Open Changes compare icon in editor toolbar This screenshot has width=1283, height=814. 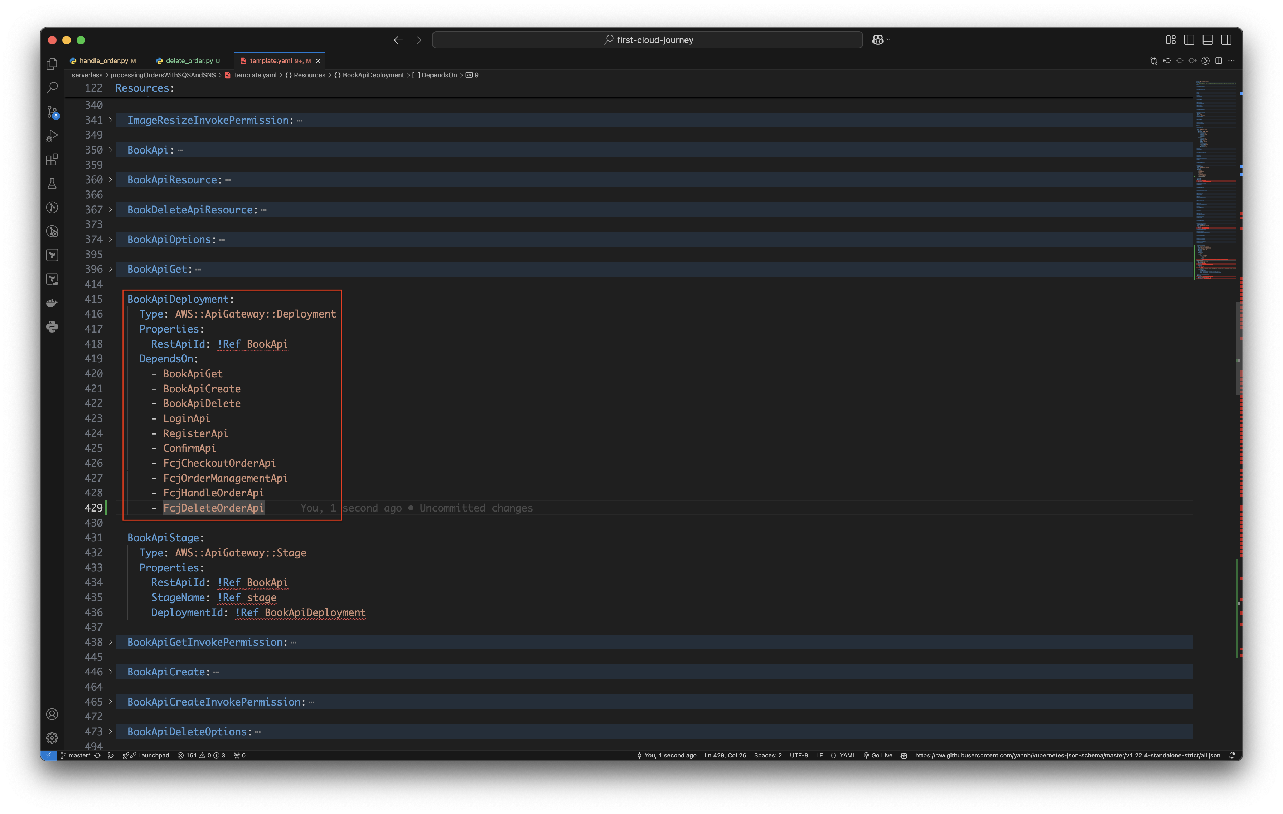tap(1154, 61)
